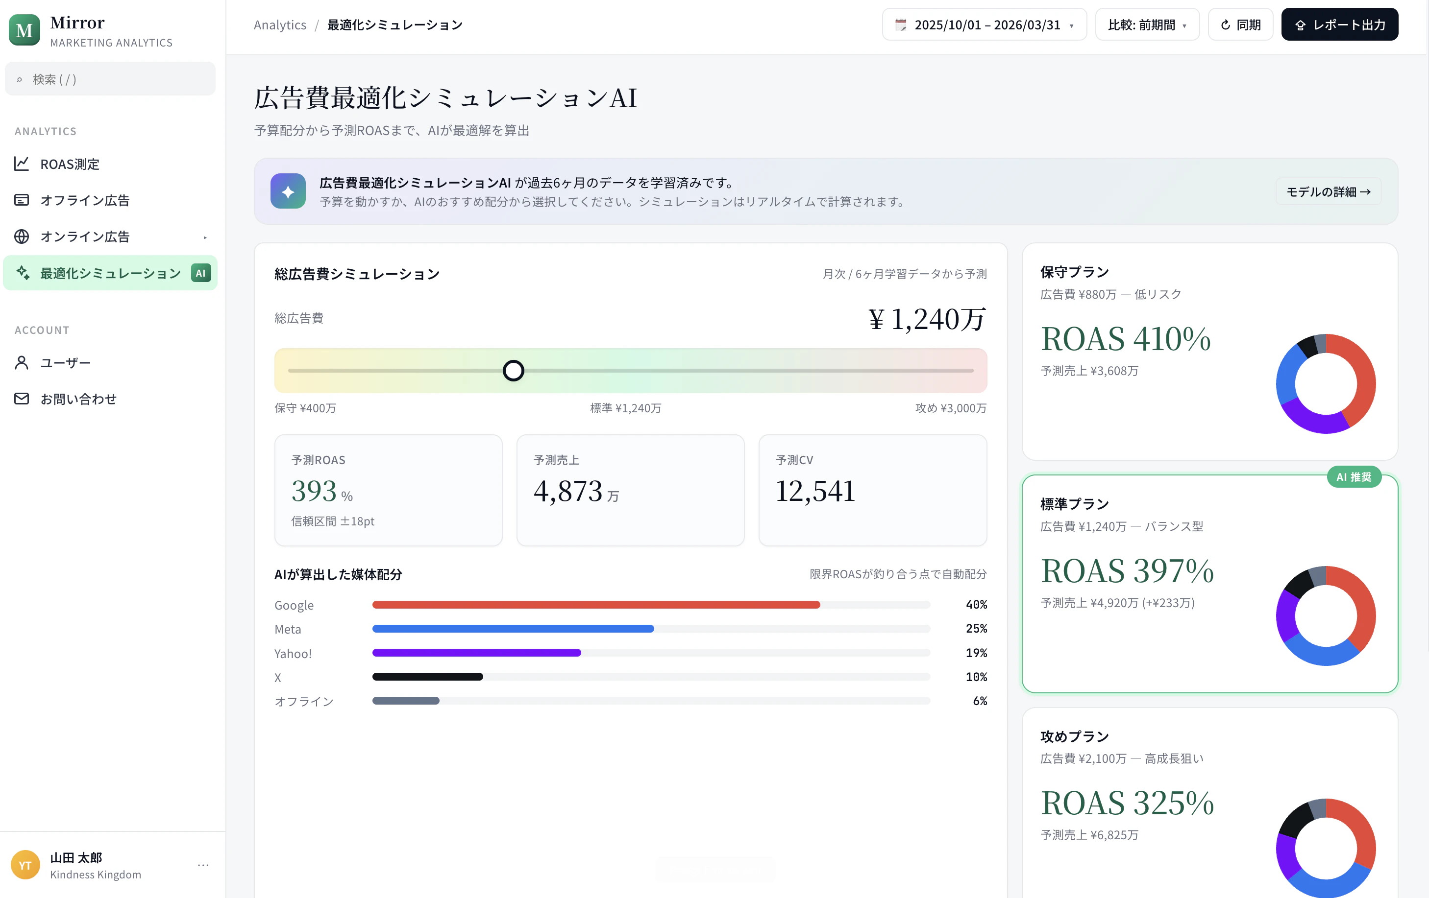This screenshot has height=898, width=1429.
Task: Open the date range dropdown
Action: pyautogui.click(x=984, y=25)
